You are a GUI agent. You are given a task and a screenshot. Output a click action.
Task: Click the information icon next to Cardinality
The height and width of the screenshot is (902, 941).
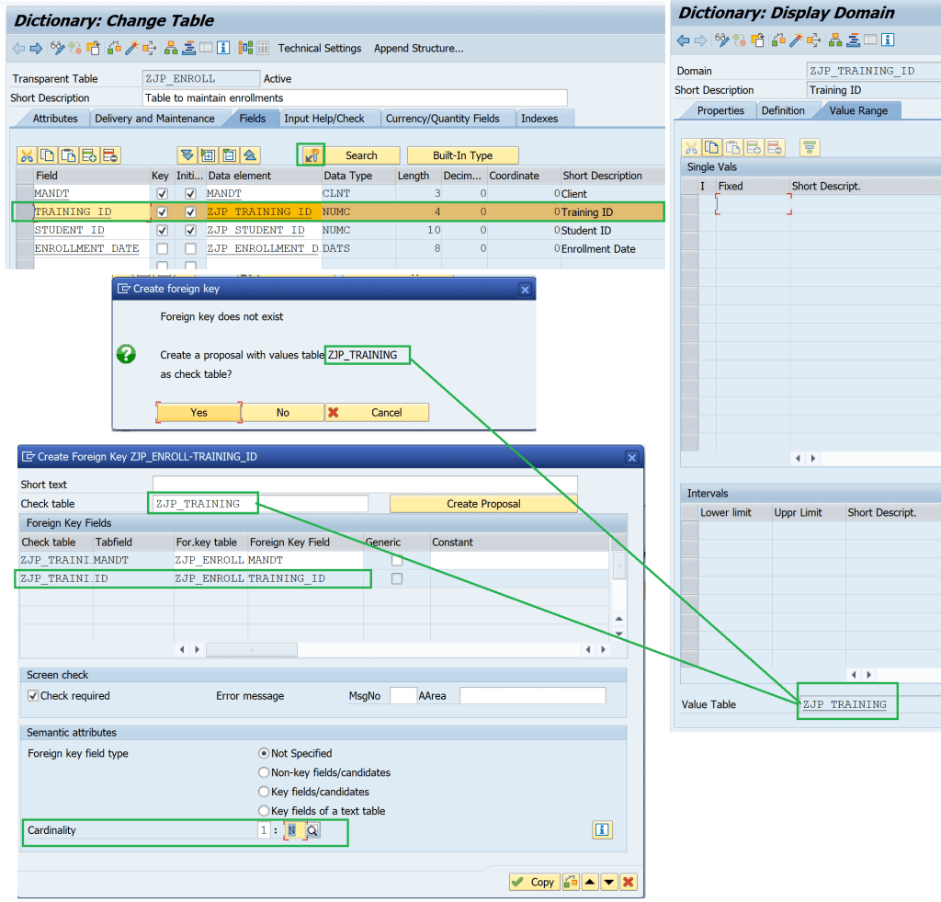coord(603,829)
